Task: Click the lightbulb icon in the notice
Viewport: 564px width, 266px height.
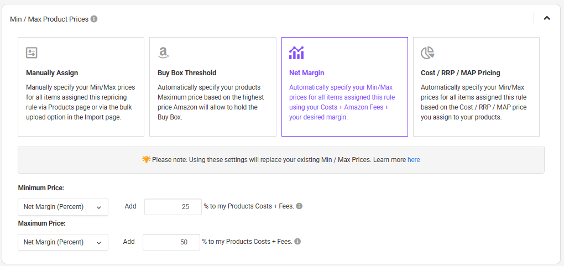Action: tap(146, 159)
